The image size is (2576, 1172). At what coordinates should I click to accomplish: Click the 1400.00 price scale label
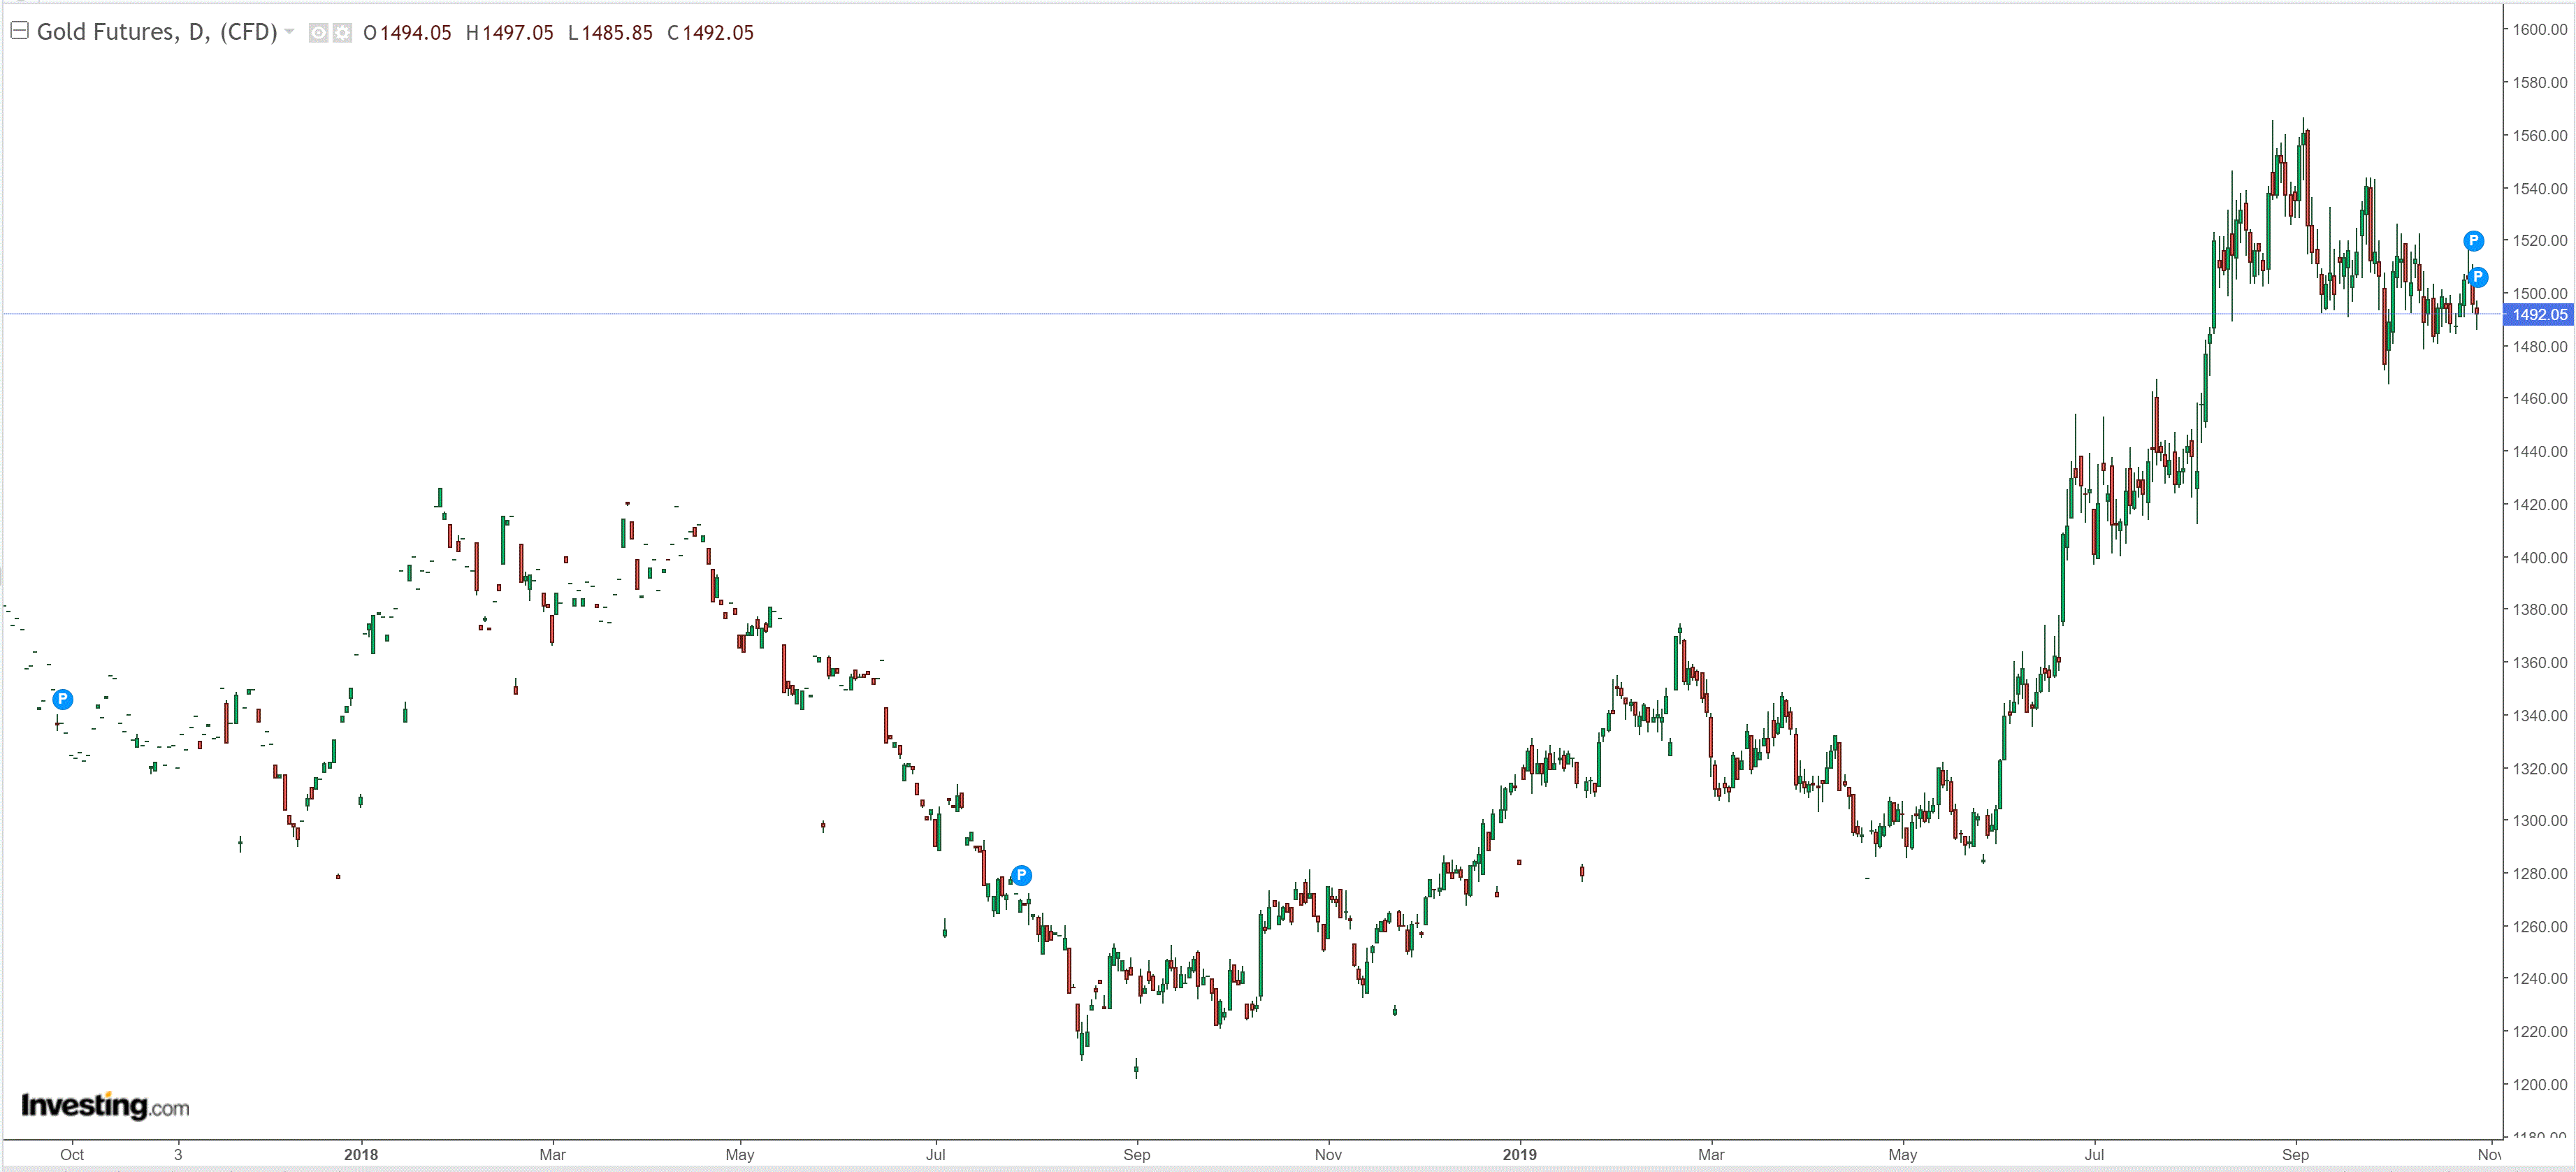coord(2540,557)
